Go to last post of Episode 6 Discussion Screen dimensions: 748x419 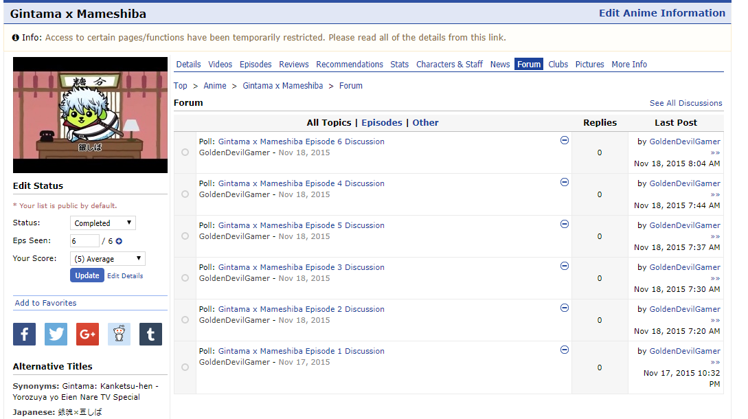pyautogui.click(x=715, y=153)
